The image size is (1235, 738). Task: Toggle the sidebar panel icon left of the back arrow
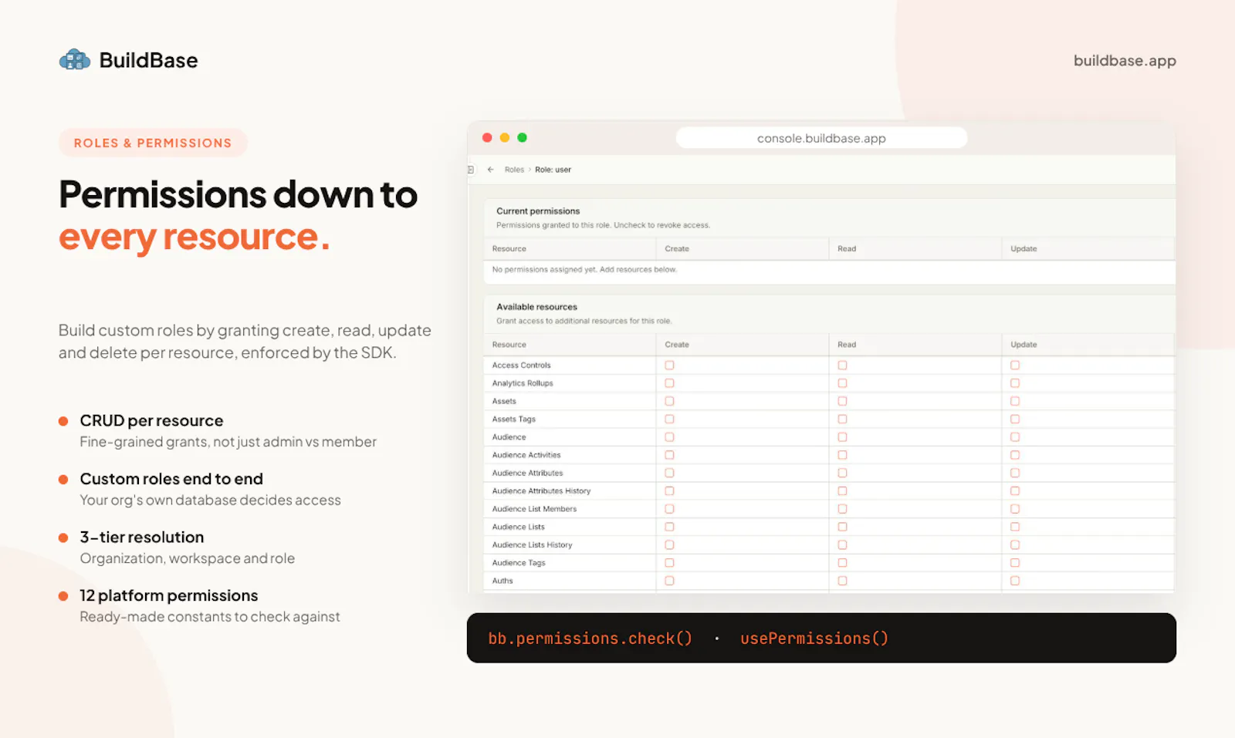[x=471, y=170]
